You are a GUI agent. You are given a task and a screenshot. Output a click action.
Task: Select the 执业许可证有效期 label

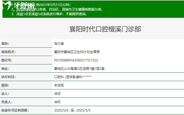pyautogui.click(x=15, y=110)
